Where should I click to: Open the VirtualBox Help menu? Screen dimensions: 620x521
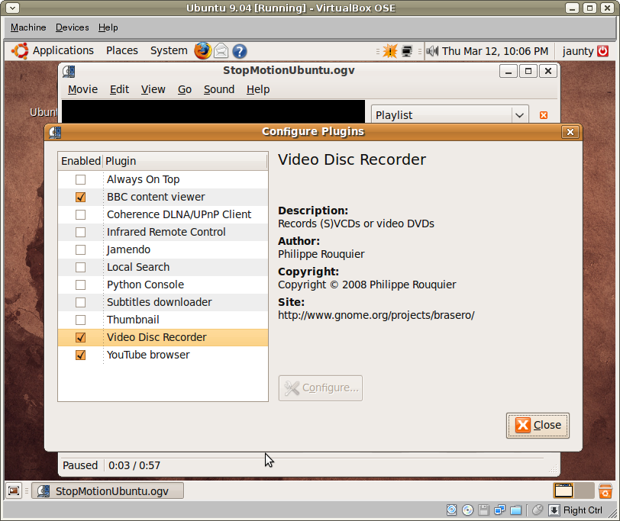tap(108, 27)
